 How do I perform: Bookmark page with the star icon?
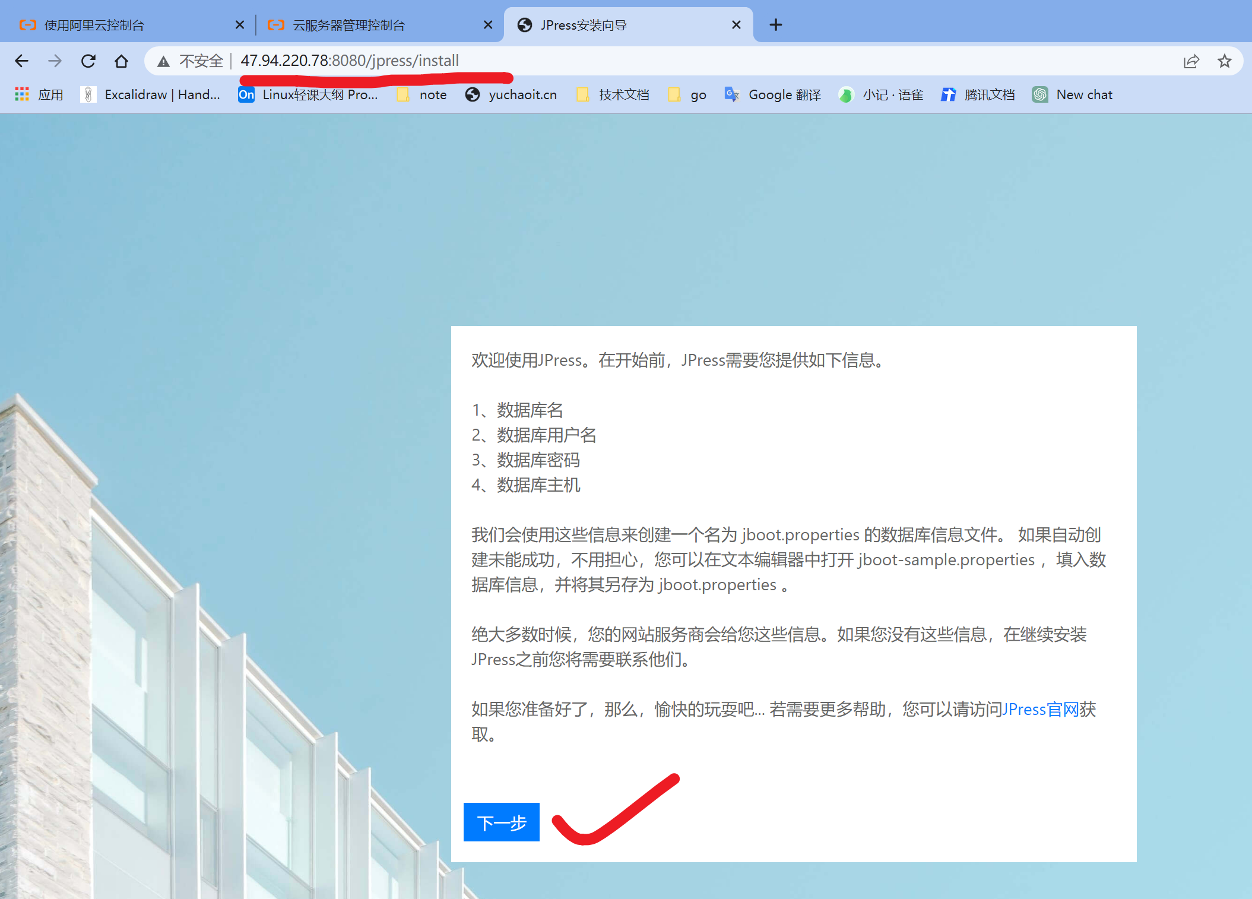coord(1224,61)
